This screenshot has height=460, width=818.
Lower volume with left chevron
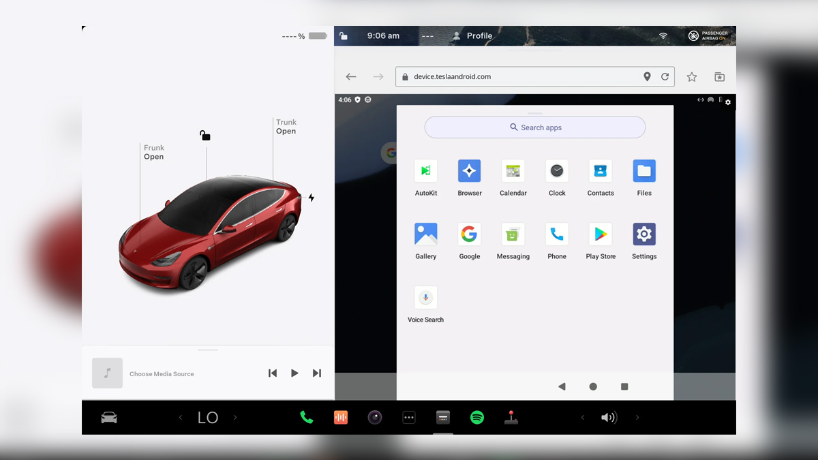[x=583, y=418]
